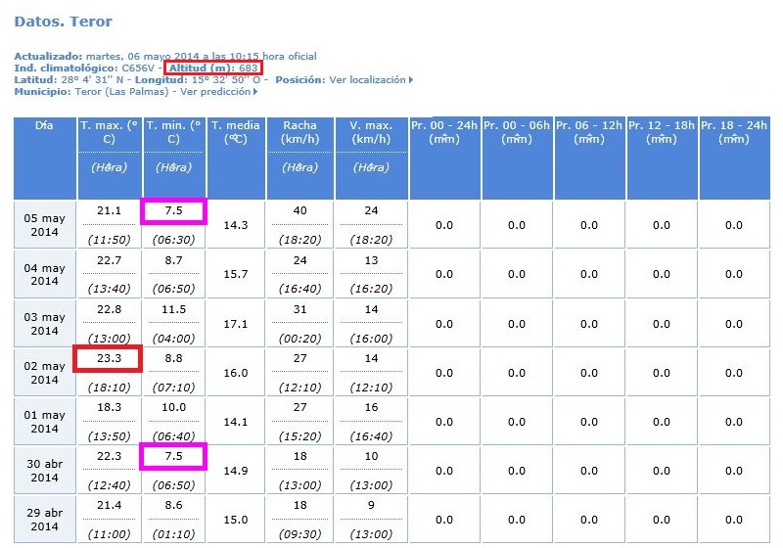
Task: Click the 'Datos. Teror' page heading
Action: point(64,22)
